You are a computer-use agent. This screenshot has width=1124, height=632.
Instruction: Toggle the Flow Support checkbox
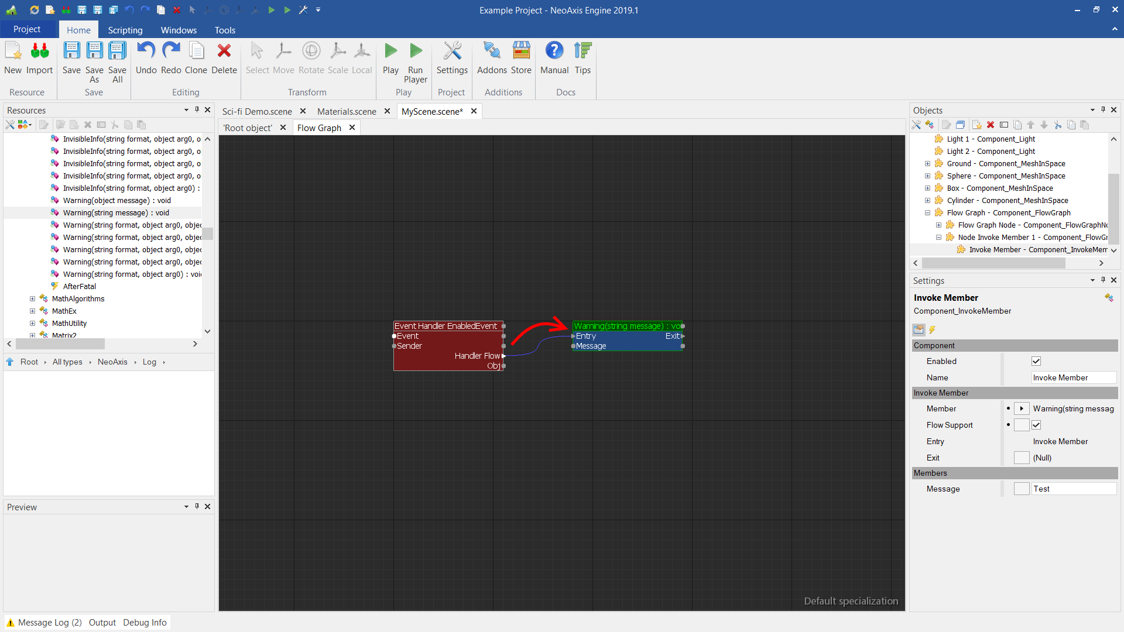[1036, 425]
